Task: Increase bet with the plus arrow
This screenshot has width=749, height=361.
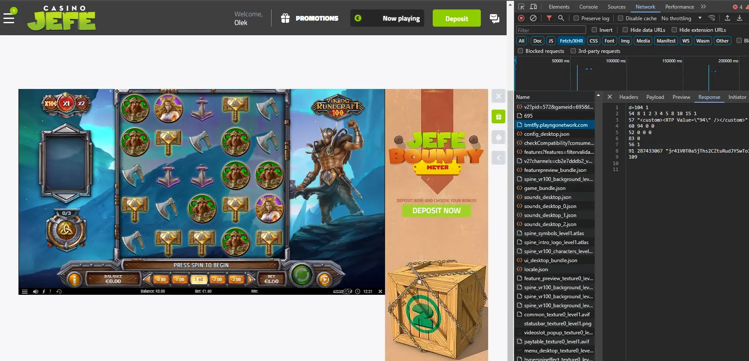Action: click(251, 279)
